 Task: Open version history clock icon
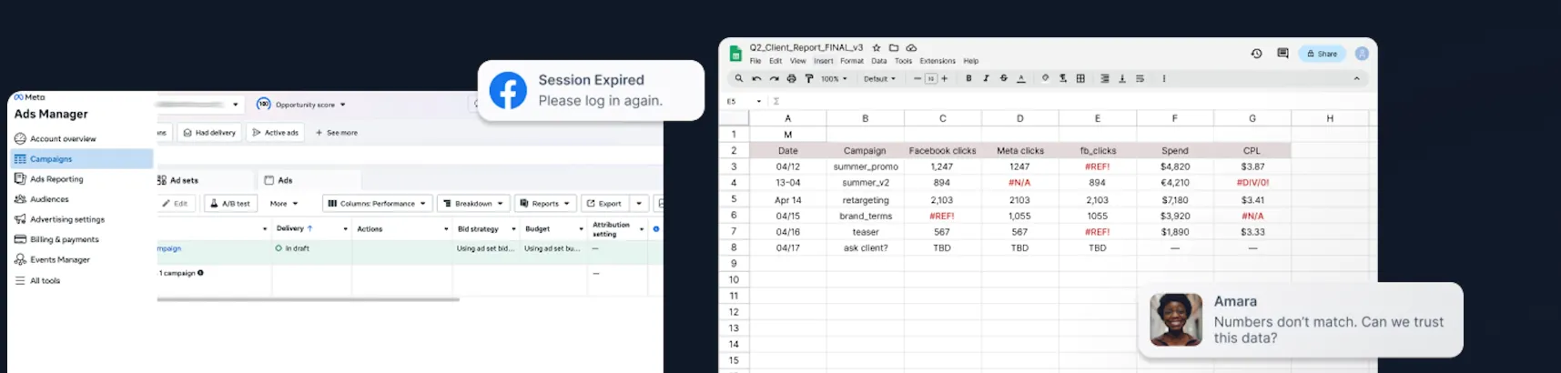1257,54
